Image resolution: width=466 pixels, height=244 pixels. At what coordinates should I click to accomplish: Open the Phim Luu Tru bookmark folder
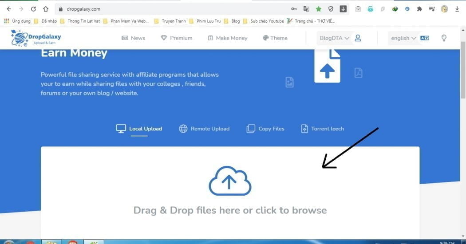(x=205, y=21)
